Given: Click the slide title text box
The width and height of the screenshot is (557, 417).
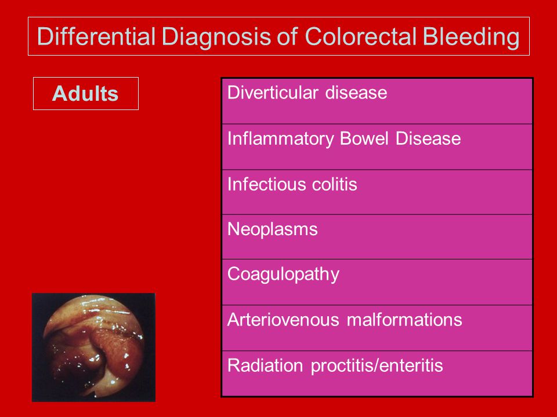Looking at the screenshot, I should [278, 36].
